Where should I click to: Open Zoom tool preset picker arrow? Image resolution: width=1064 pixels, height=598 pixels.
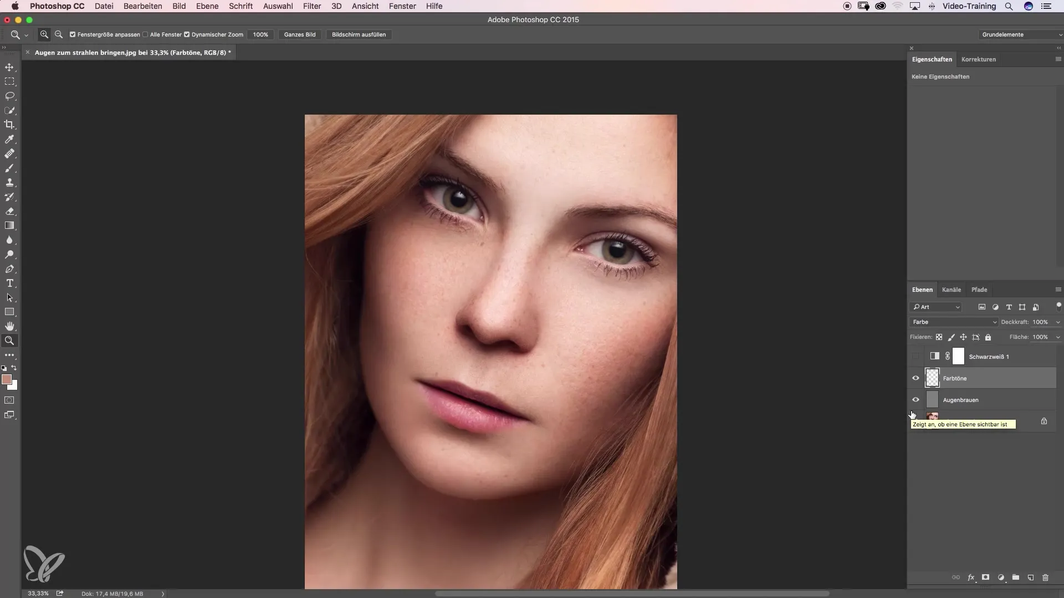point(26,35)
